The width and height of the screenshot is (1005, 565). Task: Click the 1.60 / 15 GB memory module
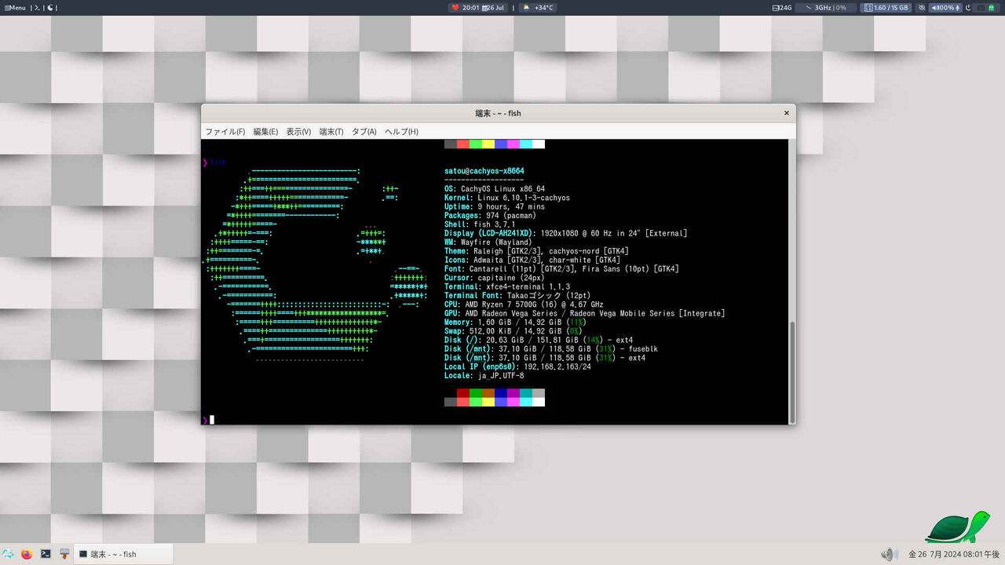pyautogui.click(x=886, y=8)
